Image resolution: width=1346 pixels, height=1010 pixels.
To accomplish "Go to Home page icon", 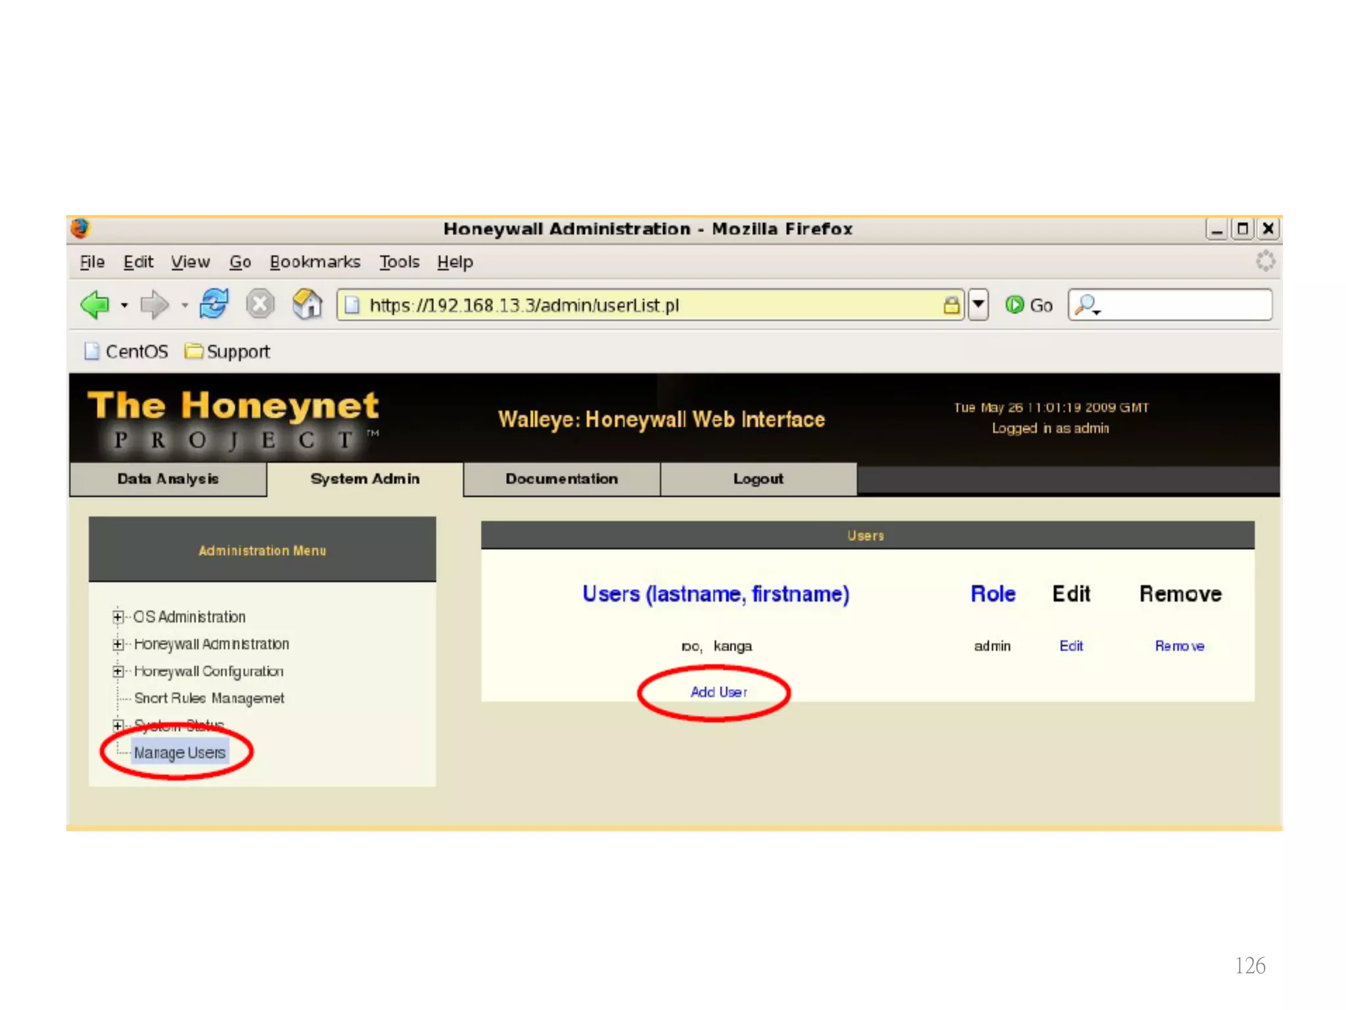I will tap(307, 304).
